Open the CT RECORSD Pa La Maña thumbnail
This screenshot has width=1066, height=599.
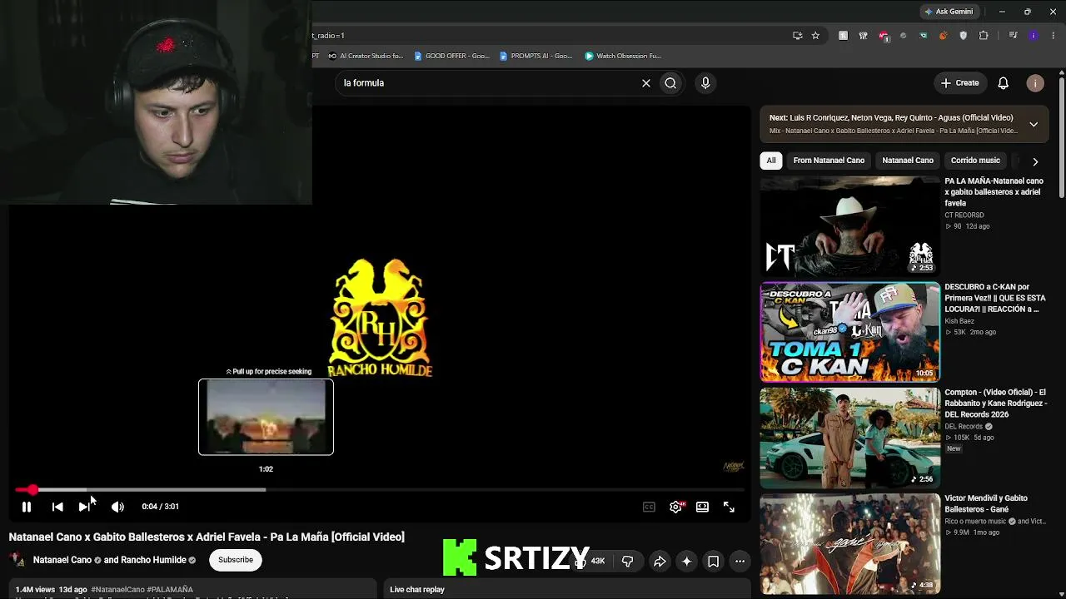[849, 225]
